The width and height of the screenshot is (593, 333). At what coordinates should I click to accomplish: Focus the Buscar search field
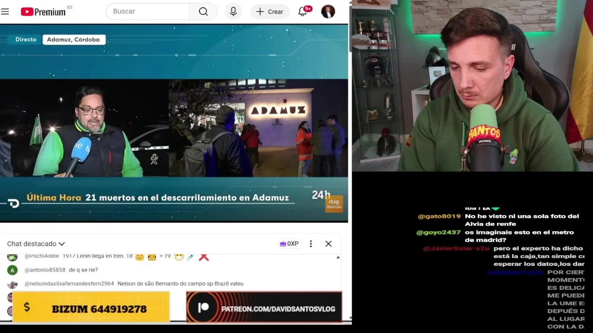tap(148, 12)
